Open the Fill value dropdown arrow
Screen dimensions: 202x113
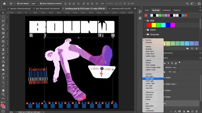pos(179,72)
